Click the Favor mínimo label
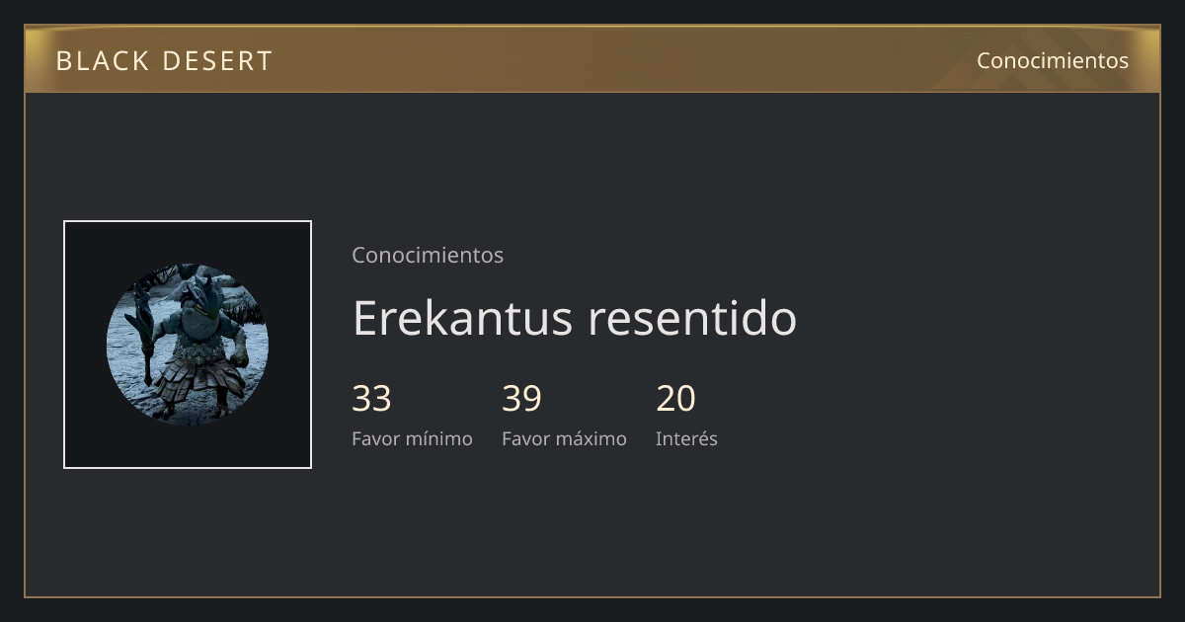 (x=412, y=438)
